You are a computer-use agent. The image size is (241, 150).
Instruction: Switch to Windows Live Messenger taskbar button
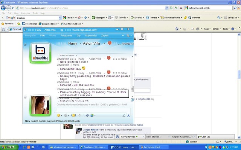click(63, 147)
